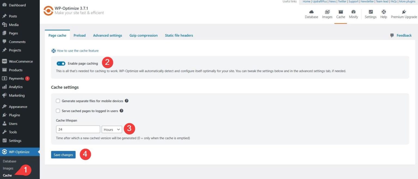Screen dimensions: 418x179
Task: Save the cache settings changes
Action: [x=63, y=155]
